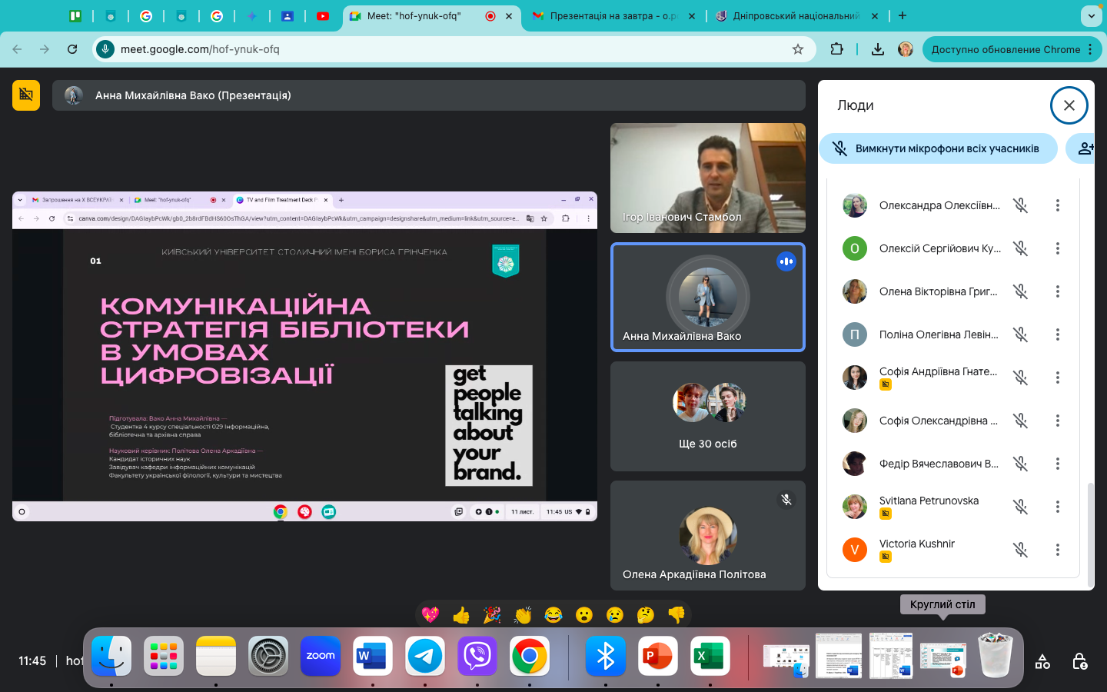Mute Victoria Kushnir's microphone
This screenshot has height=692, width=1107.
coord(1020,550)
